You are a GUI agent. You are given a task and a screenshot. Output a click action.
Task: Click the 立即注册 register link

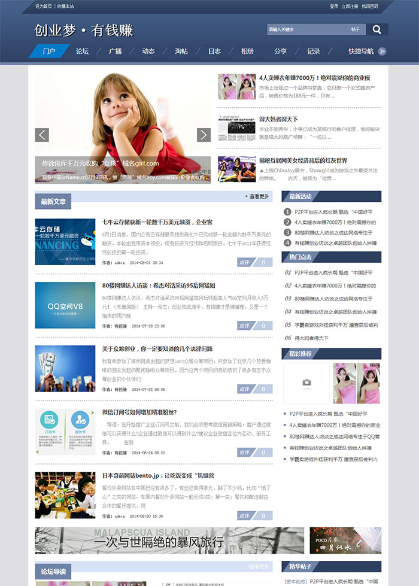coord(350,6)
